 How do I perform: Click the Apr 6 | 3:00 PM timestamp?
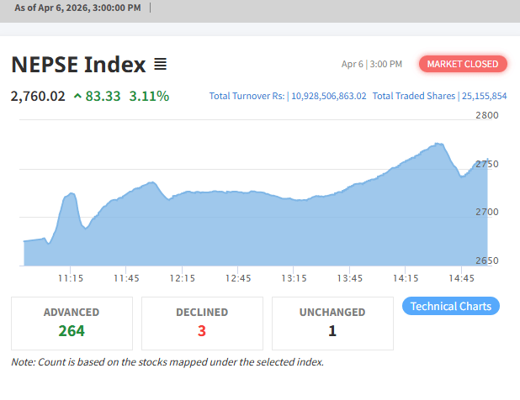tap(372, 64)
